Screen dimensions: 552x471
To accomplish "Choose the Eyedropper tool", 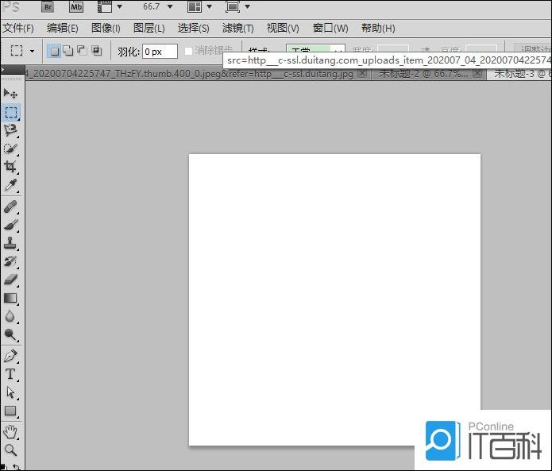I will pyautogui.click(x=11, y=185).
